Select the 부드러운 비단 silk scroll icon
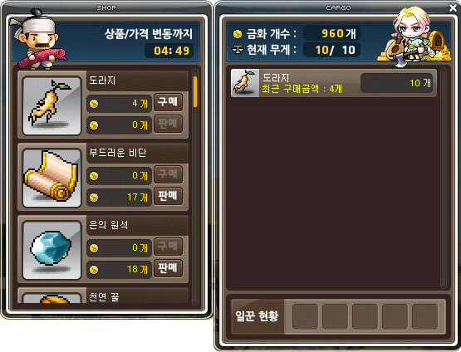This screenshot has height=352, width=461. click(51, 178)
